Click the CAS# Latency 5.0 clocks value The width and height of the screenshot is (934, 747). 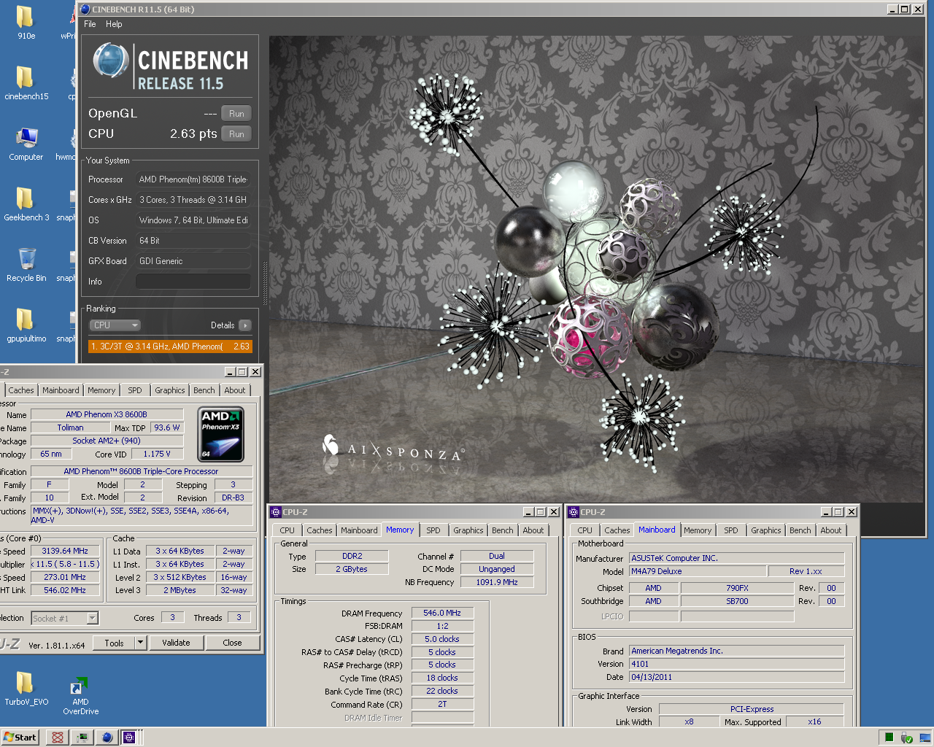[442, 639]
